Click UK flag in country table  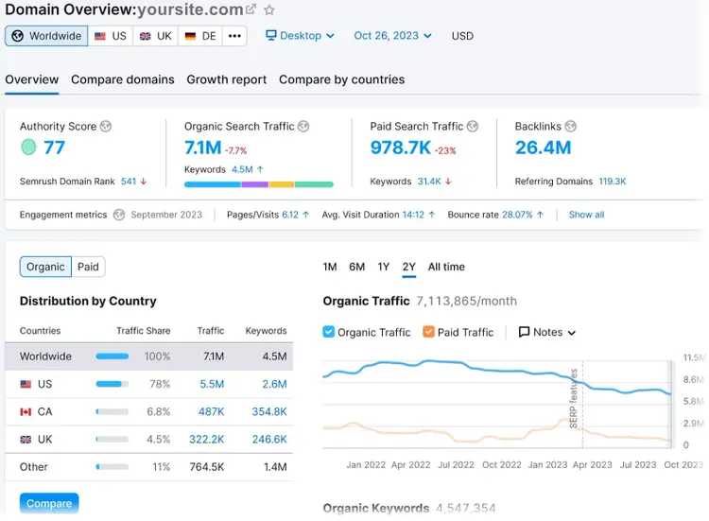[26, 439]
